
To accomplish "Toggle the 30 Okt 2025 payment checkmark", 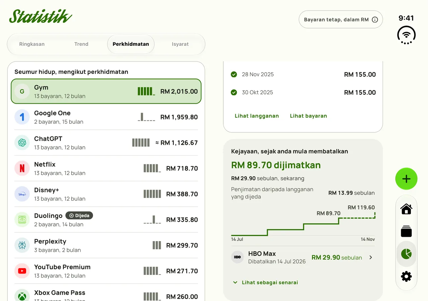I will coord(234,92).
